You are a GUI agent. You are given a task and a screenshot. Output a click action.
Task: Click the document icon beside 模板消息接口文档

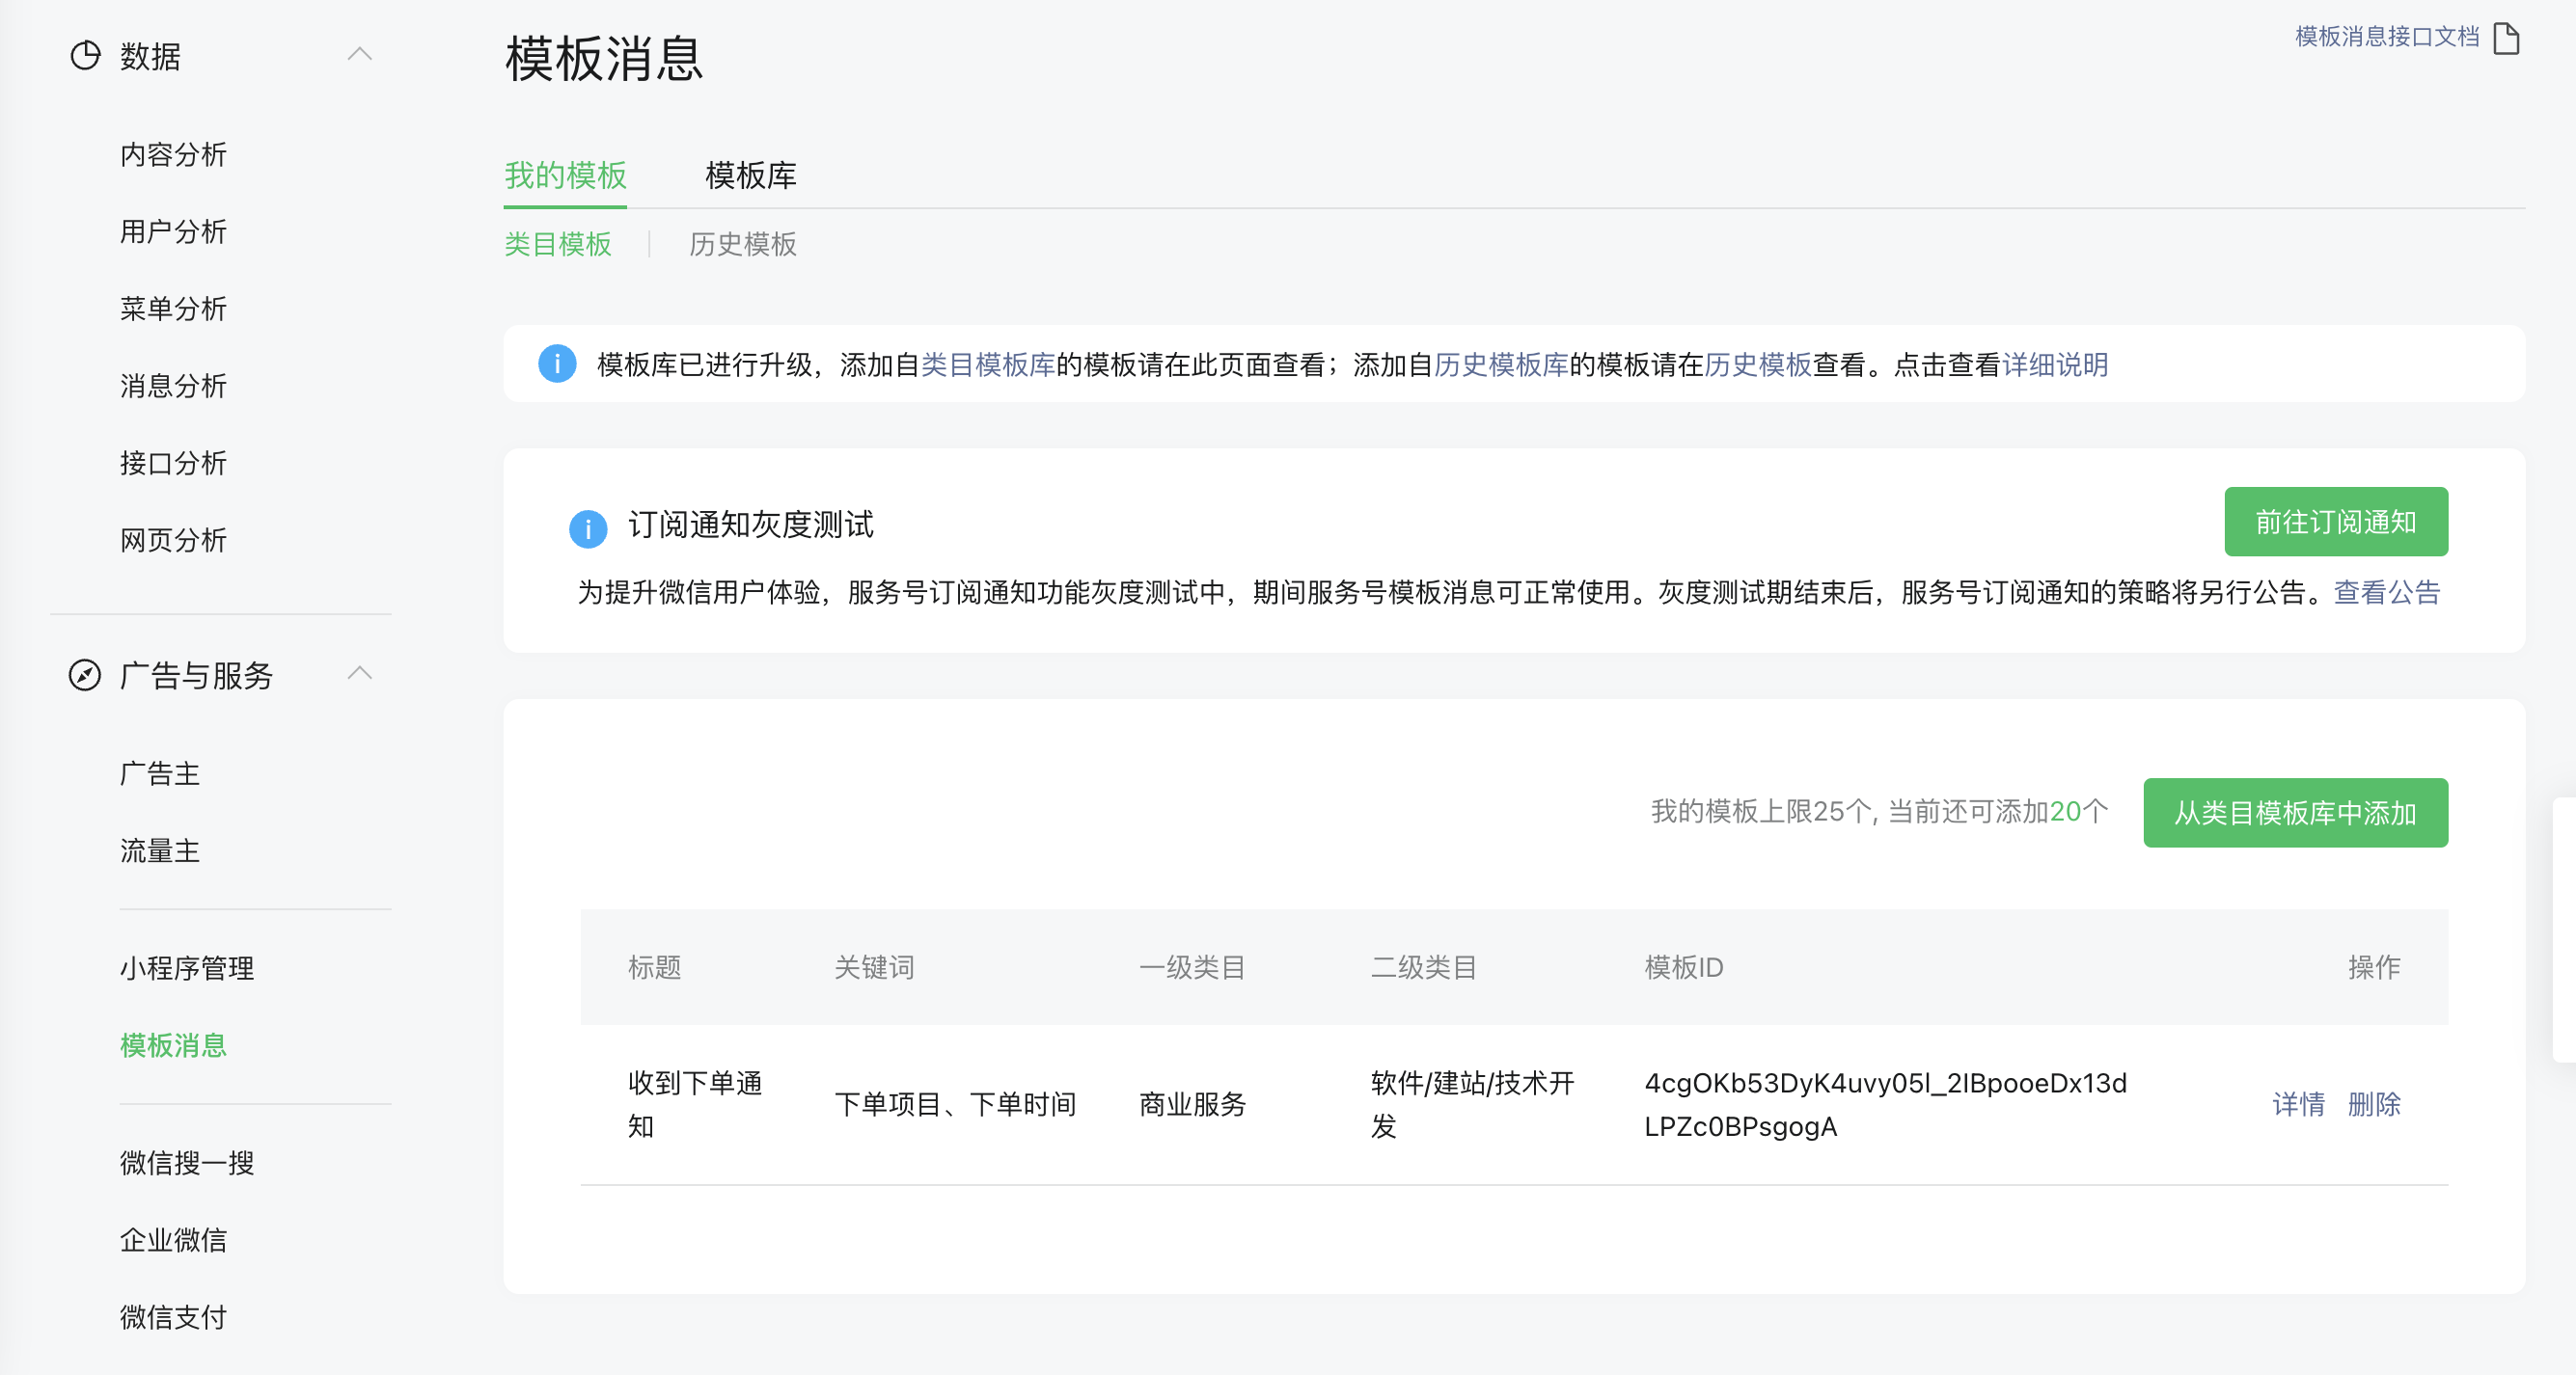(x=2506, y=38)
